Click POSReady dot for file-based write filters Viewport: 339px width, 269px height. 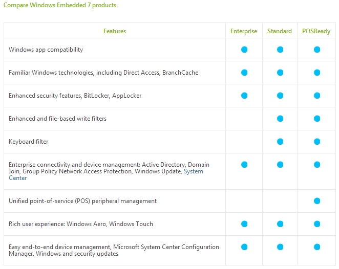point(317,119)
